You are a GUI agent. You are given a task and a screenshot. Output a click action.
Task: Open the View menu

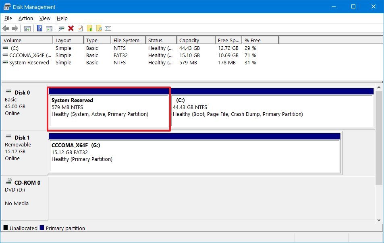click(45, 19)
